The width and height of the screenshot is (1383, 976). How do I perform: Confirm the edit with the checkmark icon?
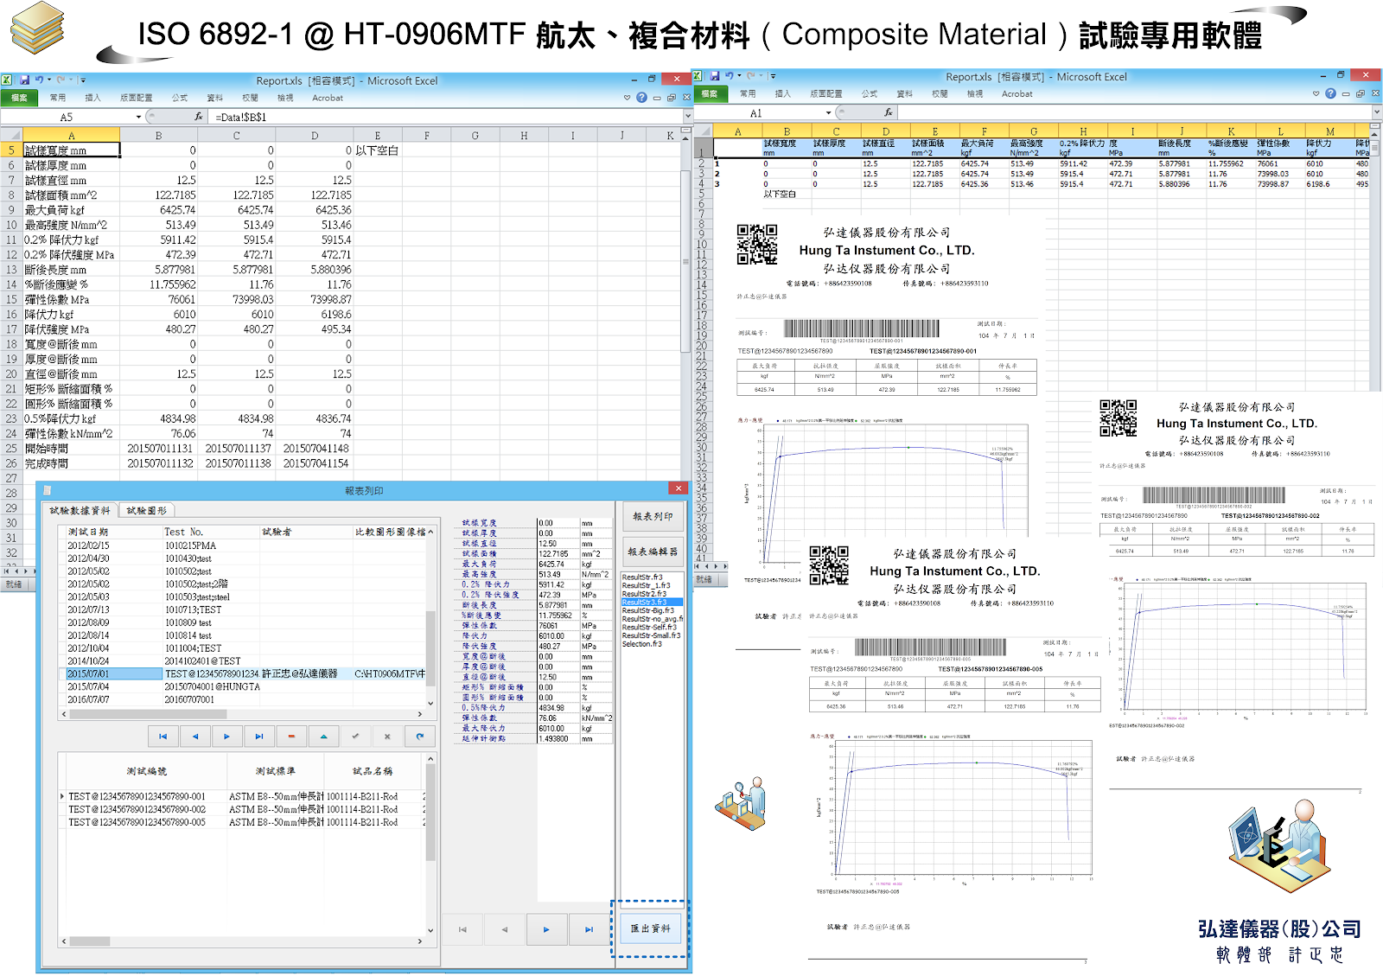(x=356, y=737)
